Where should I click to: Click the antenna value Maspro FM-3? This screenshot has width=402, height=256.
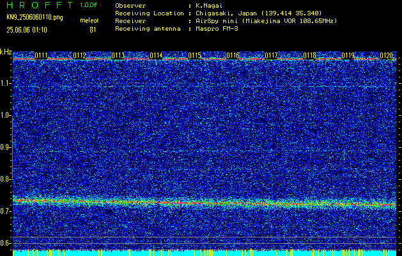tap(217, 29)
